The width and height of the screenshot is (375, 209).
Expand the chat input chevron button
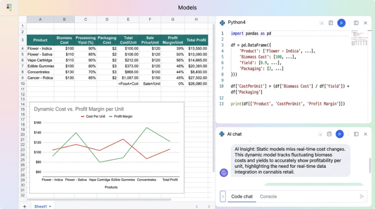[x=223, y=196]
